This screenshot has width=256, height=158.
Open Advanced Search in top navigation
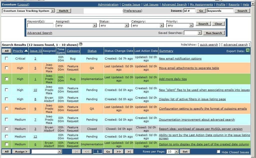pos(174,4)
